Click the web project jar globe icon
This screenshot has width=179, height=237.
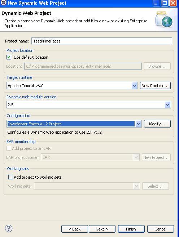(x=164, y=19)
